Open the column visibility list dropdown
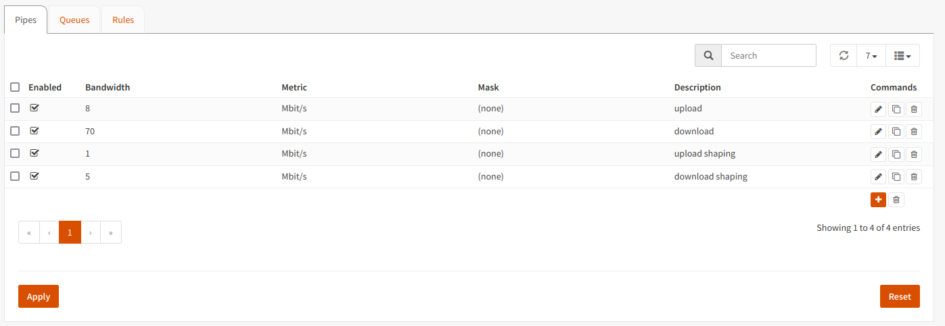The width and height of the screenshot is (945, 326). (902, 56)
